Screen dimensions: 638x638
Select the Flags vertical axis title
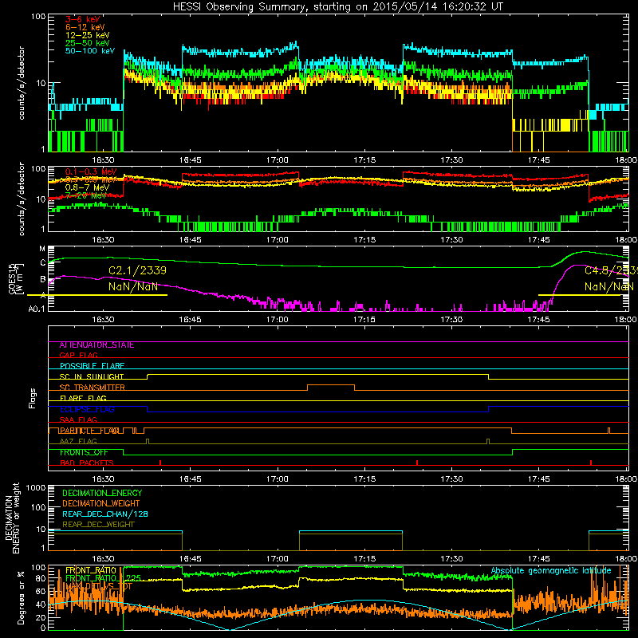coord(33,398)
